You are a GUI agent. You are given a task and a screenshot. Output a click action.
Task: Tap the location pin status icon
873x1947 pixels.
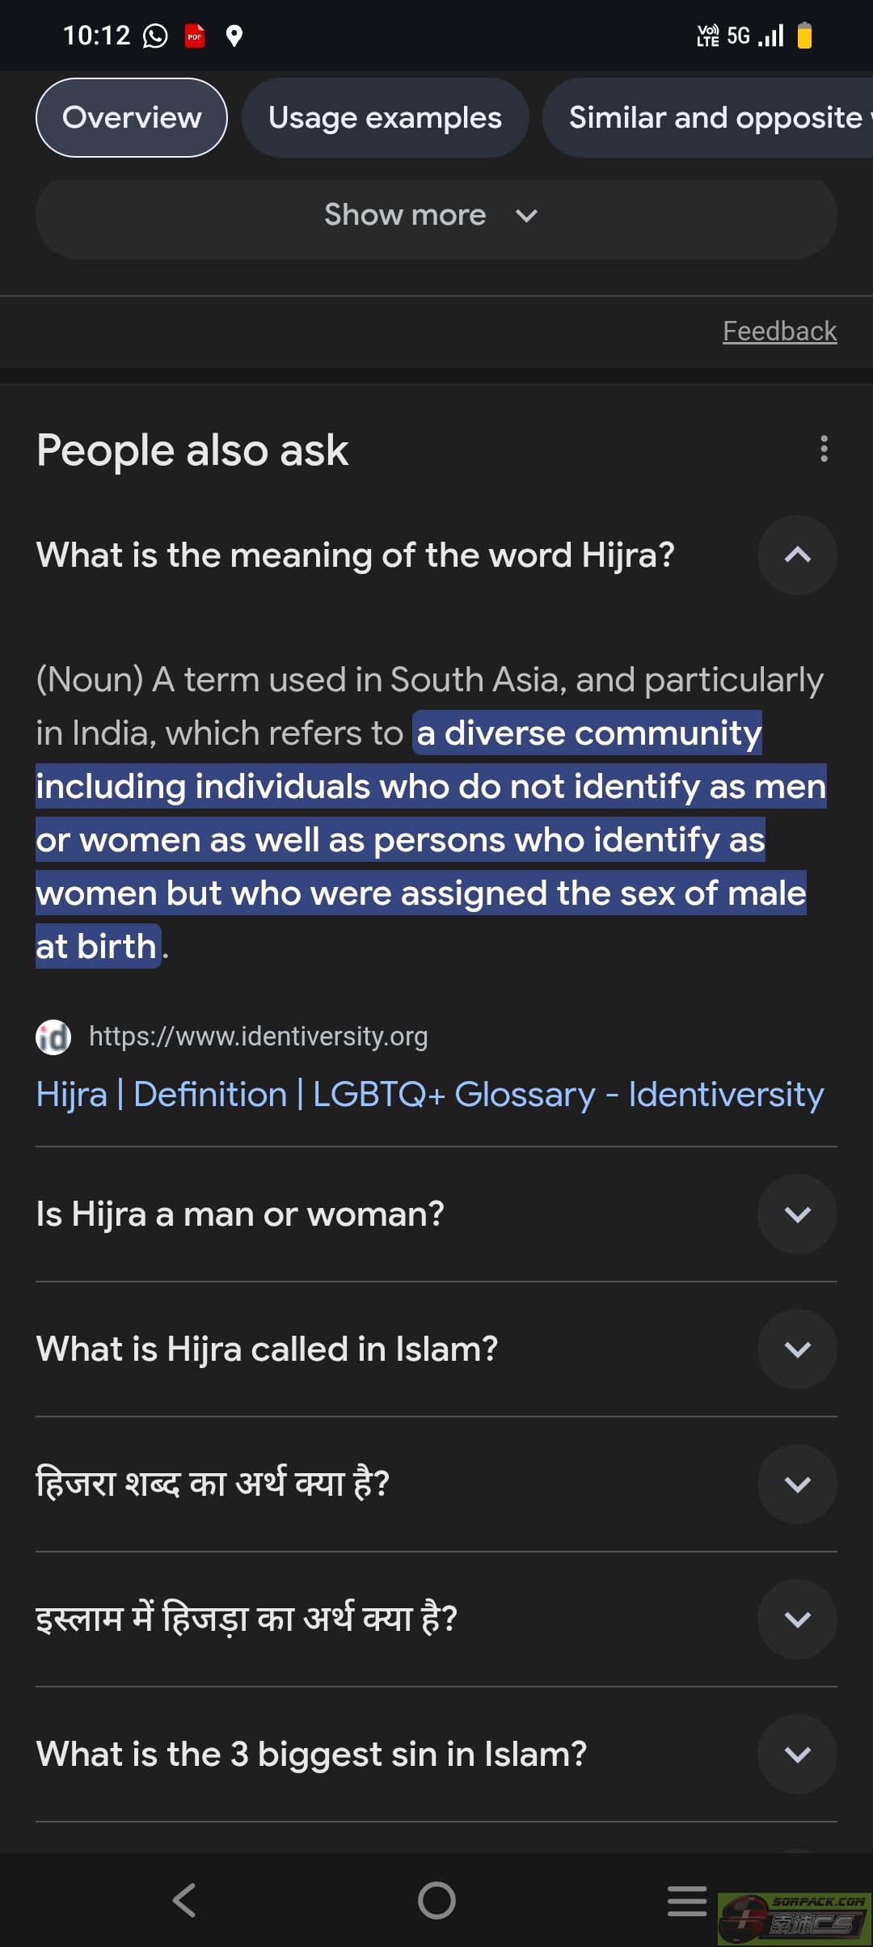coord(234,36)
